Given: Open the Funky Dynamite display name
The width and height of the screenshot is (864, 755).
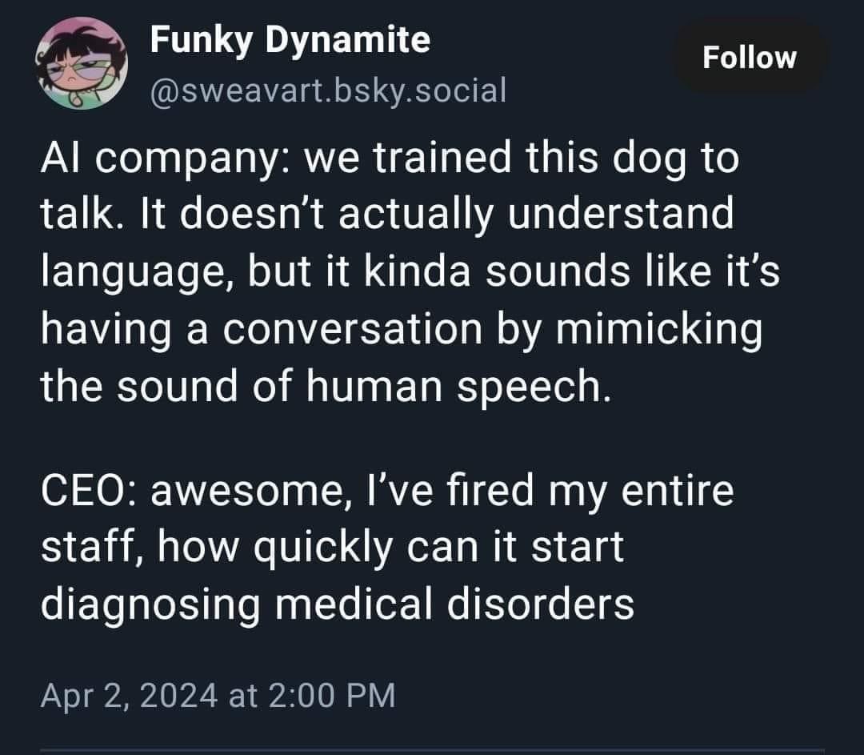Looking at the screenshot, I should tap(290, 40).
